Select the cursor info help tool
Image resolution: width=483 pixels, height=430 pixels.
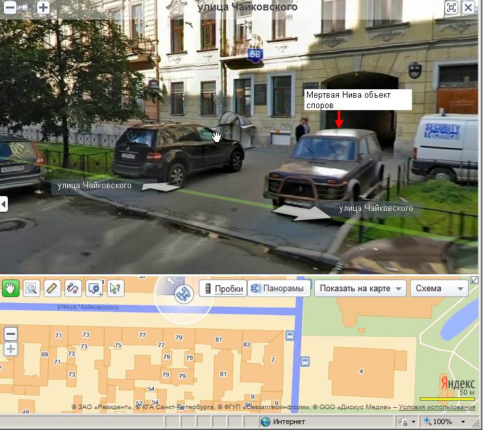point(115,288)
